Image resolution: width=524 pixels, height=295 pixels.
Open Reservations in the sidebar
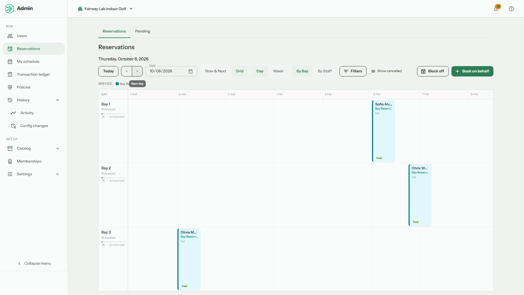pyautogui.click(x=34, y=49)
